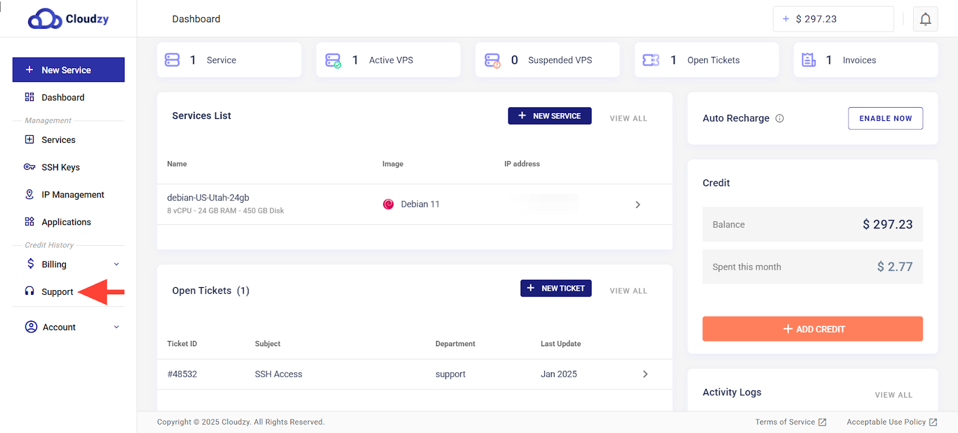Click the $ 297.23 amount in Balance row
This screenshot has width=958, height=433.
887,224
